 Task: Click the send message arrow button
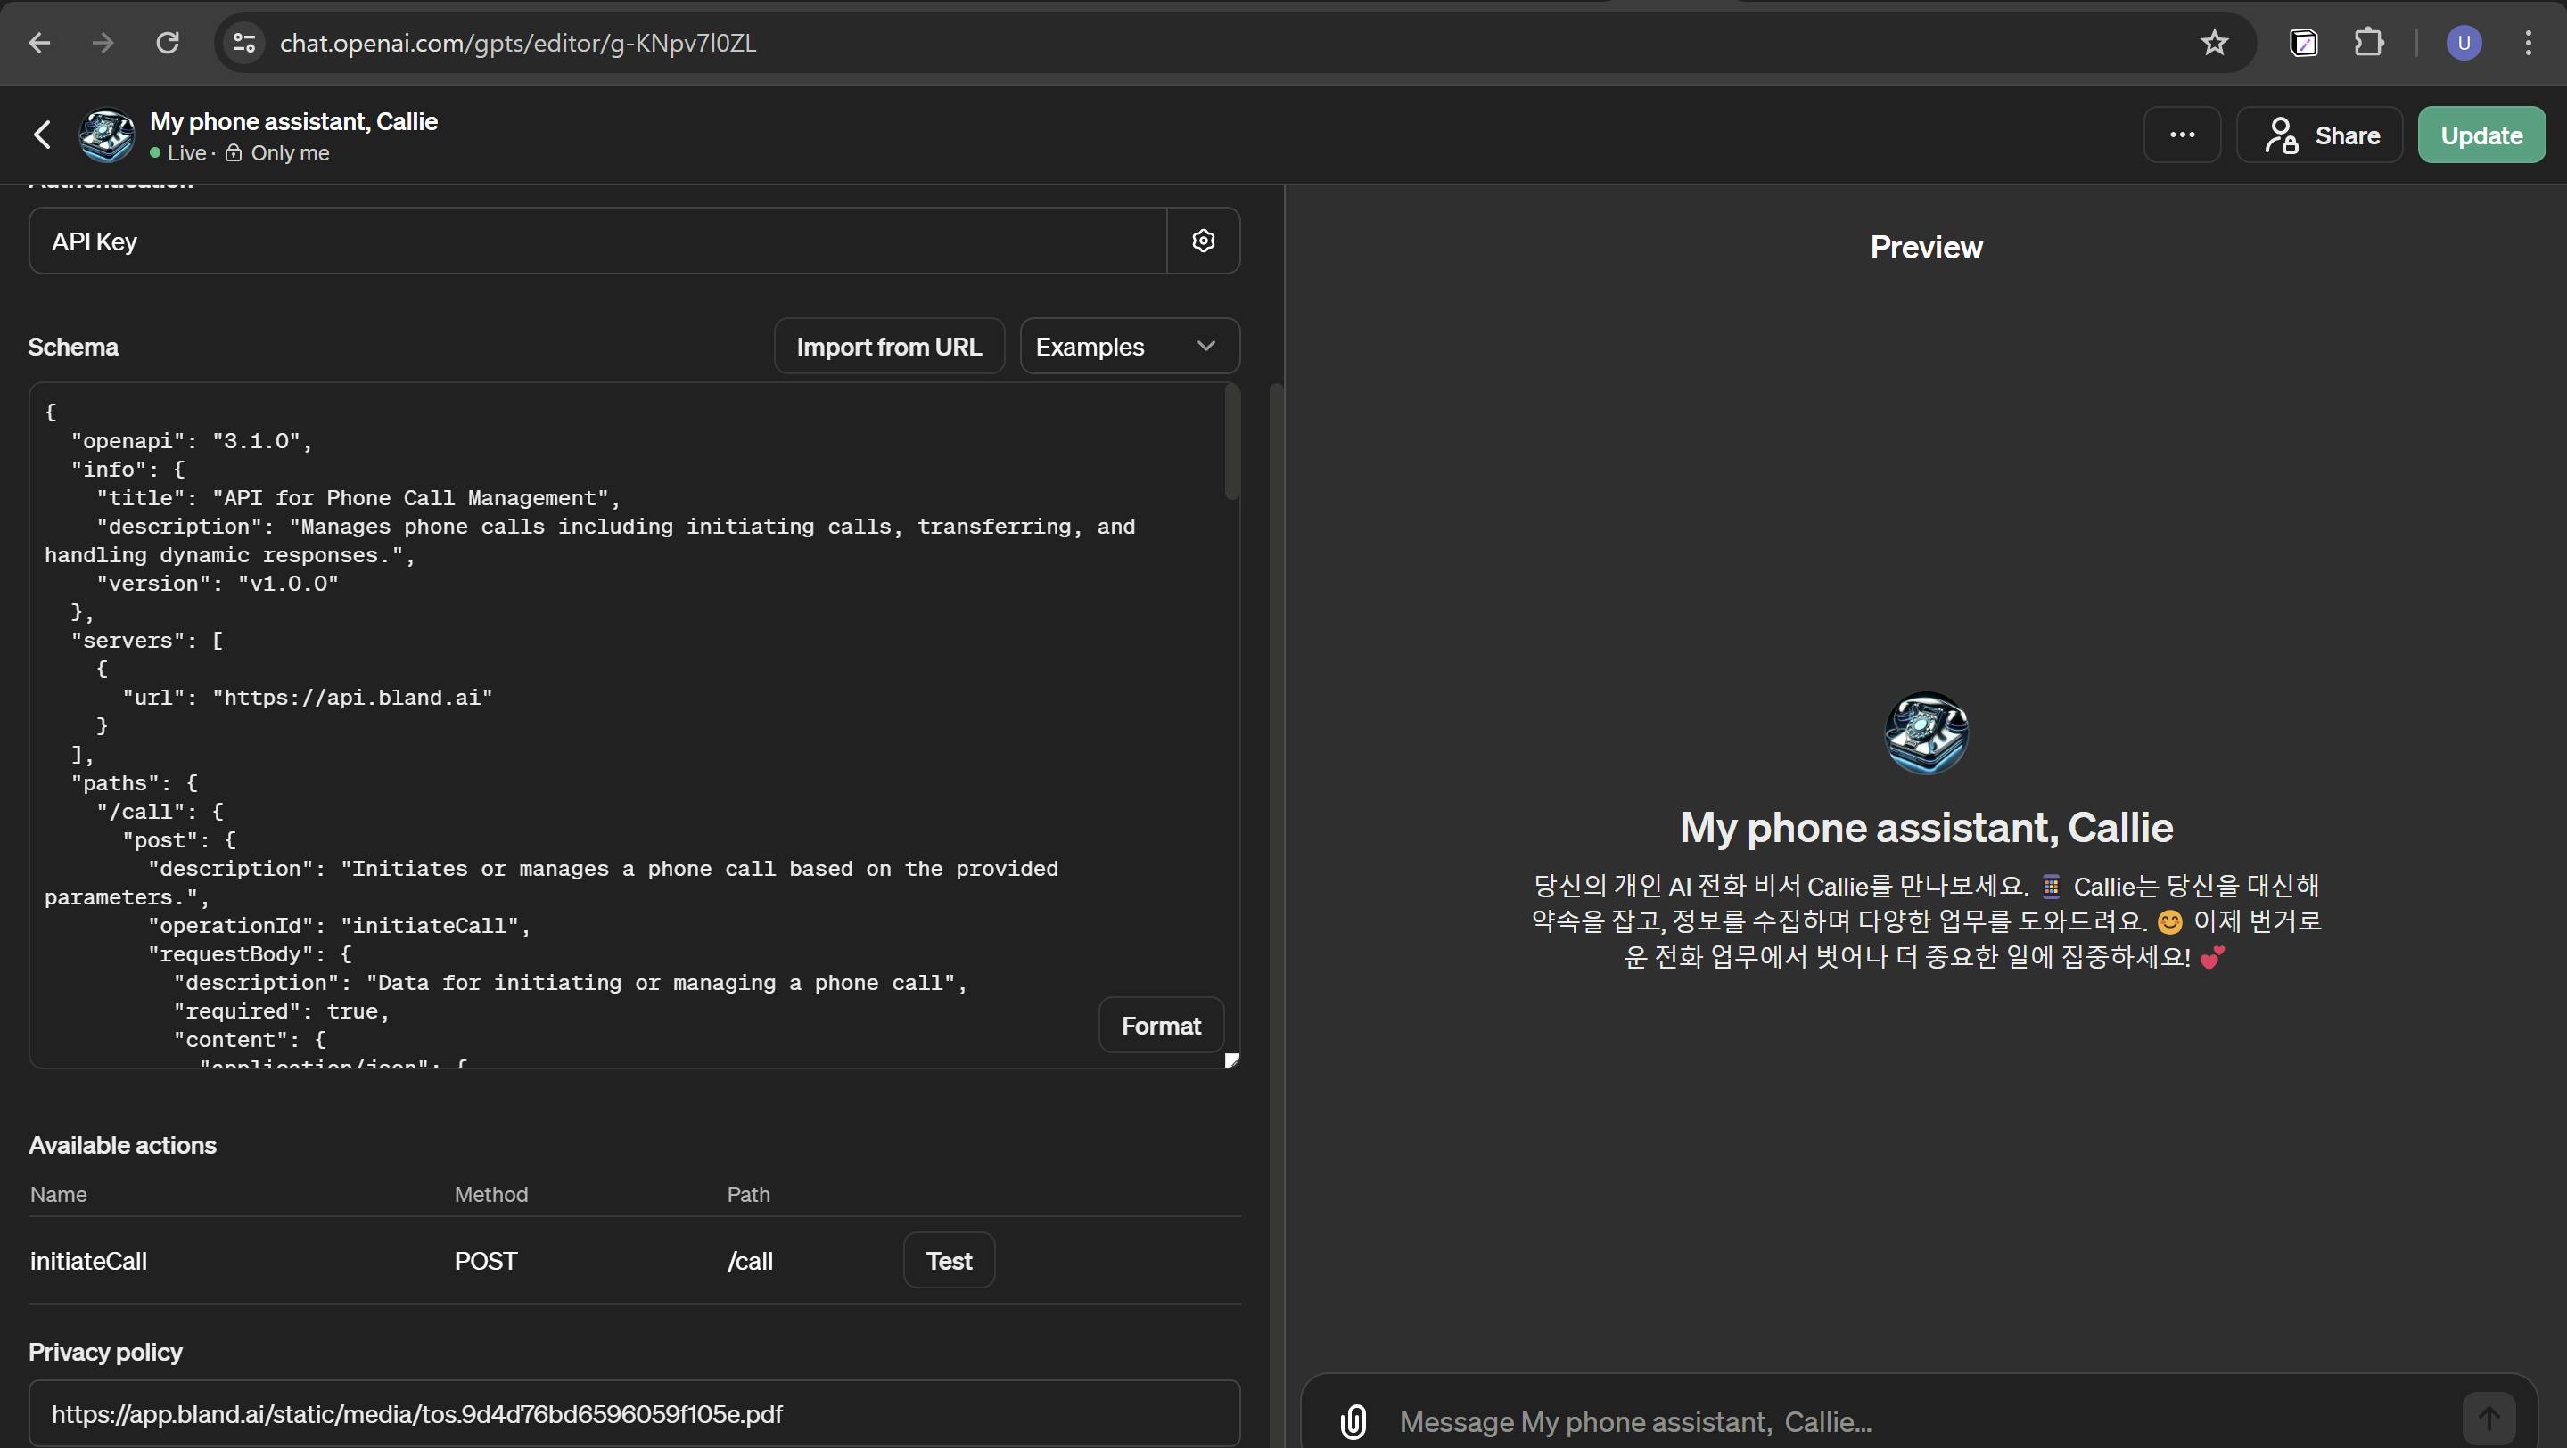(x=2489, y=1417)
